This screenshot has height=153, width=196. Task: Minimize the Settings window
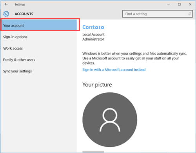[x=169, y=4]
